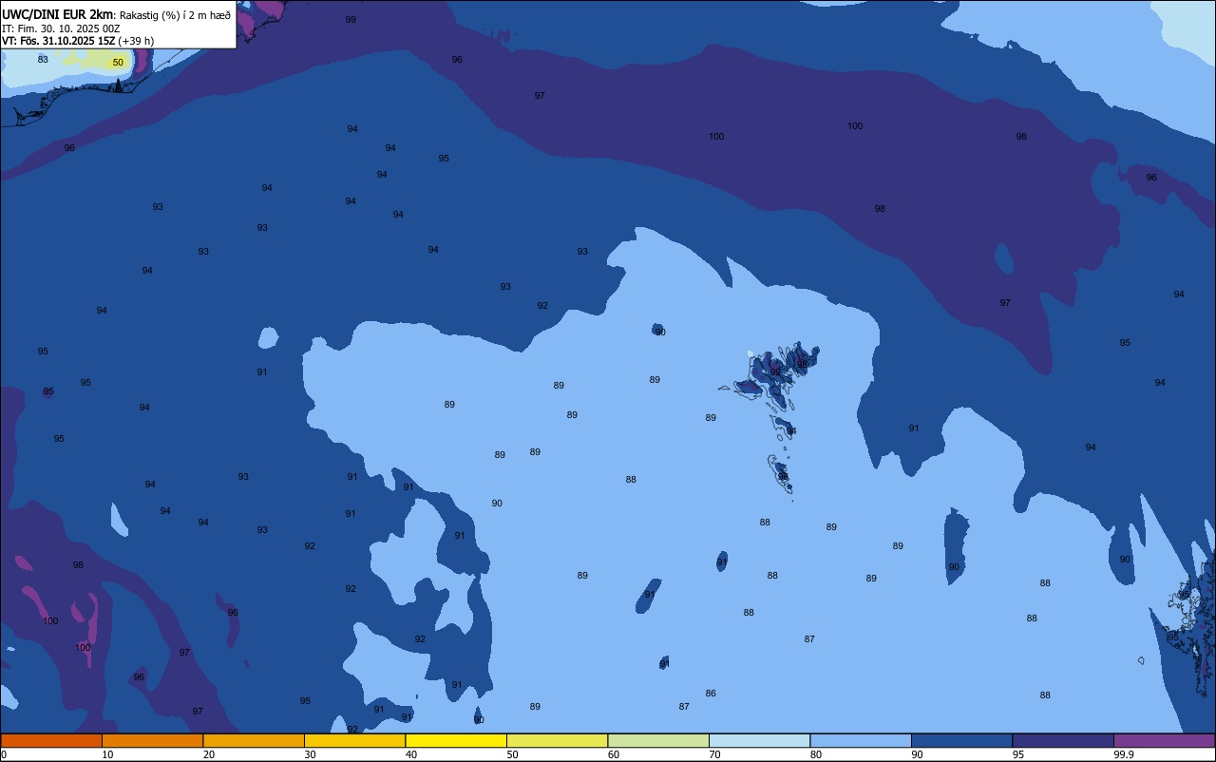Select the '30' tick label on color bar
This screenshot has width=1216, height=762.
coord(310,754)
